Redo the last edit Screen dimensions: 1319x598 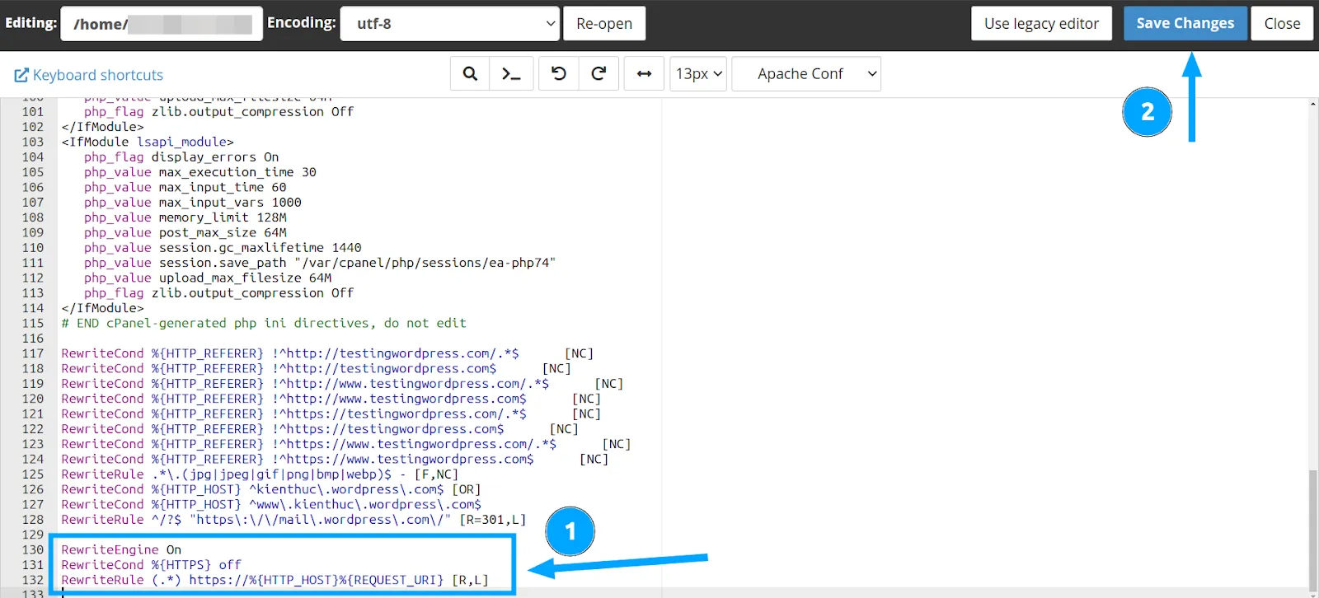598,73
